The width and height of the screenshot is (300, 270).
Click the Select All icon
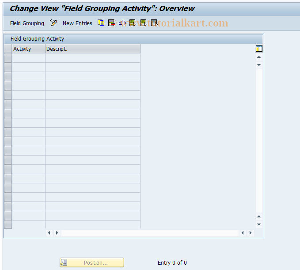[133, 23]
